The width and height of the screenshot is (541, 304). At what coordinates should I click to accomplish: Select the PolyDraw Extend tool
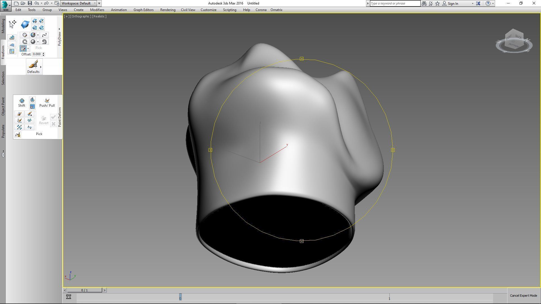click(x=12, y=44)
